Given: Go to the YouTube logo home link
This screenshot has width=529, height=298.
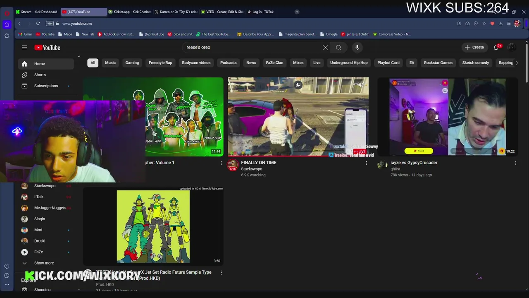Looking at the screenshot, I should (x=48, y=48).
